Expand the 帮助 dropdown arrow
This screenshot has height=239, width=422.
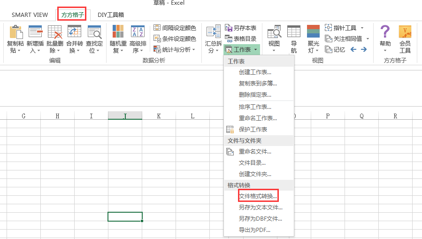click(385, 51)
